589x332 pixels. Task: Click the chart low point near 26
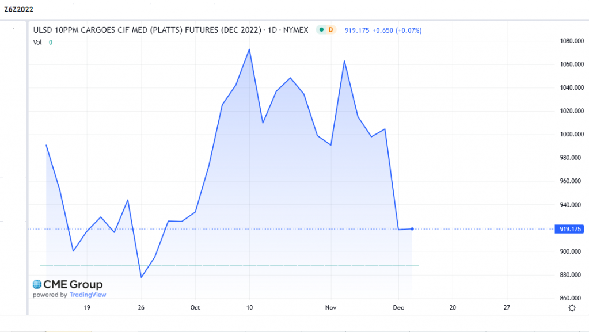coord(141,277)
